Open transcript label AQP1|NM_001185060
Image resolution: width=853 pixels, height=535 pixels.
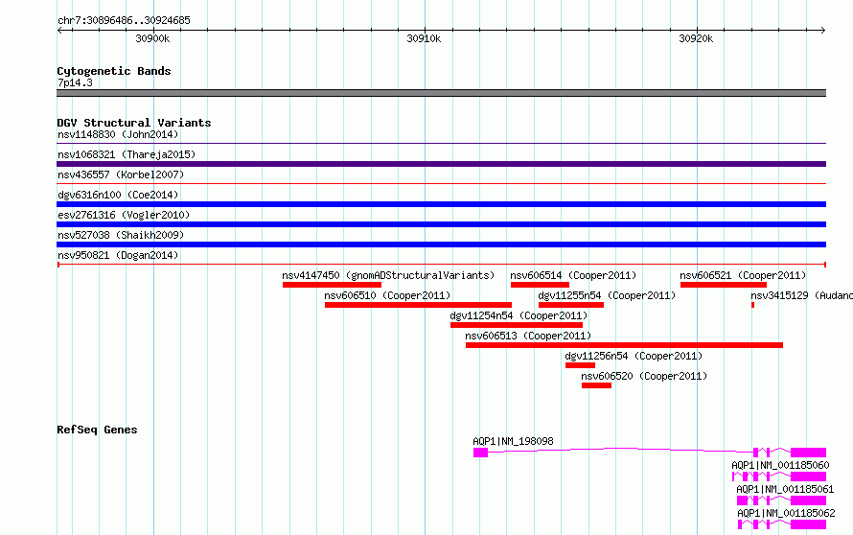tap(780, 465)
